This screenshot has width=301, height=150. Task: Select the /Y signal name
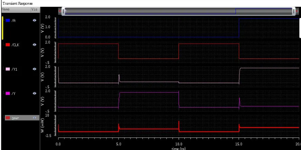coord(14,93)
